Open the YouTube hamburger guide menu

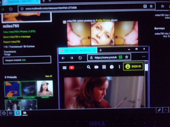pos(65,67)
